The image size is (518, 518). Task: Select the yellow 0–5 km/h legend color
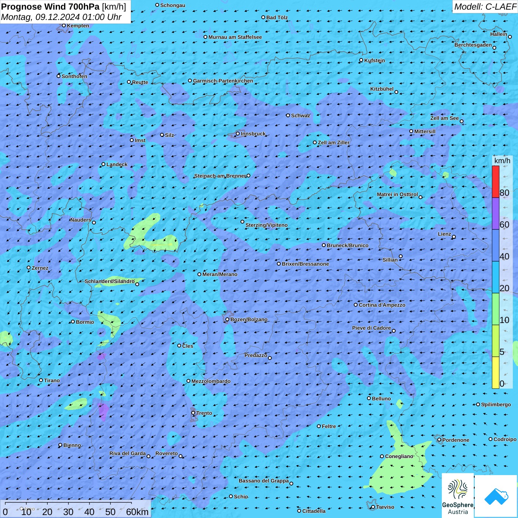495,373
